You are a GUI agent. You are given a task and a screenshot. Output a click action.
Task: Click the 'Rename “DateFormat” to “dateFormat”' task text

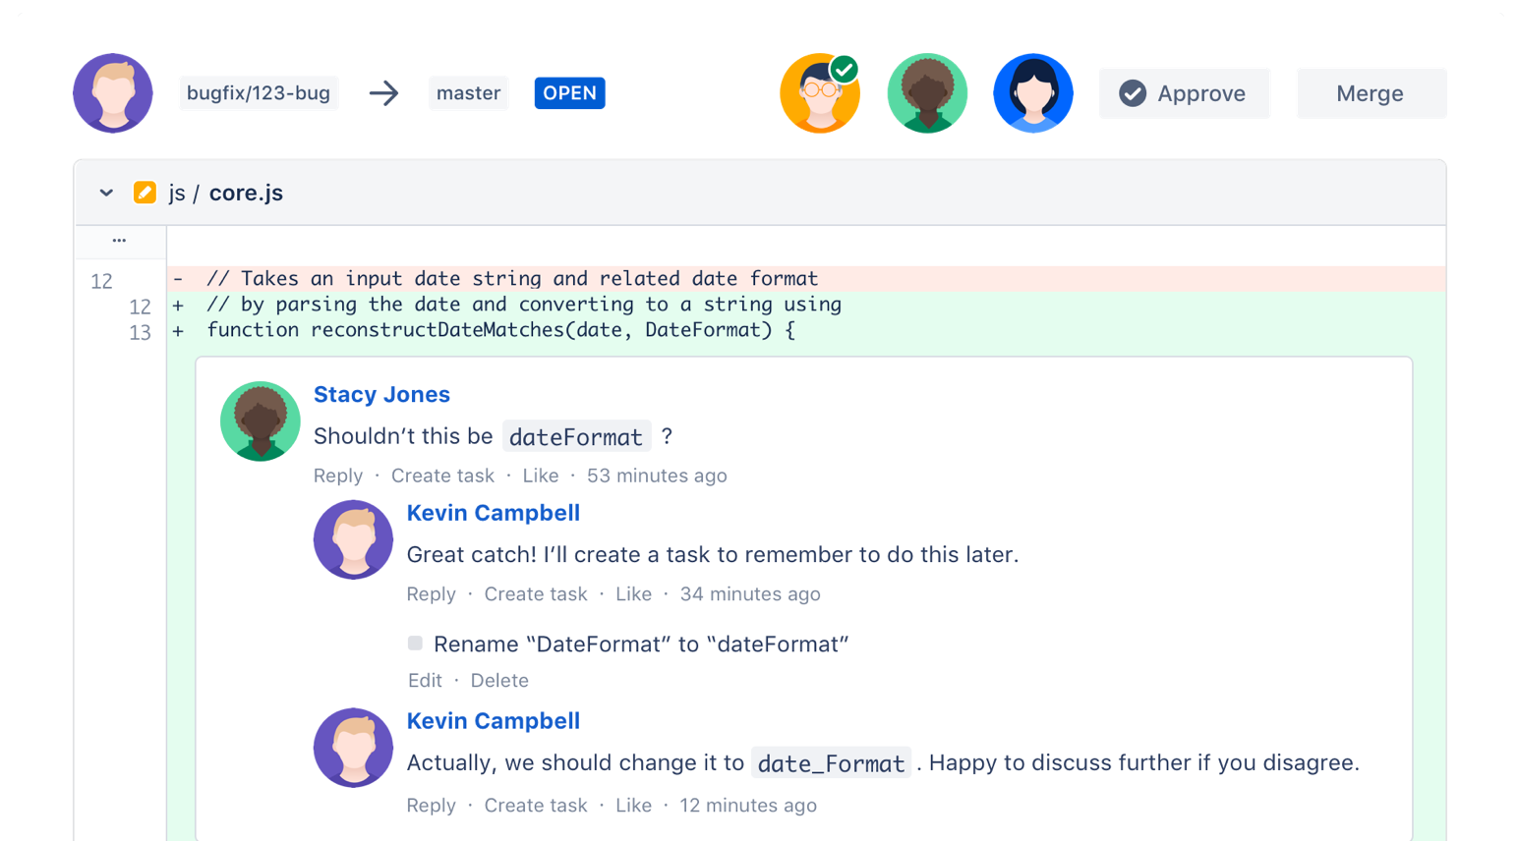(x=641, y=645)
